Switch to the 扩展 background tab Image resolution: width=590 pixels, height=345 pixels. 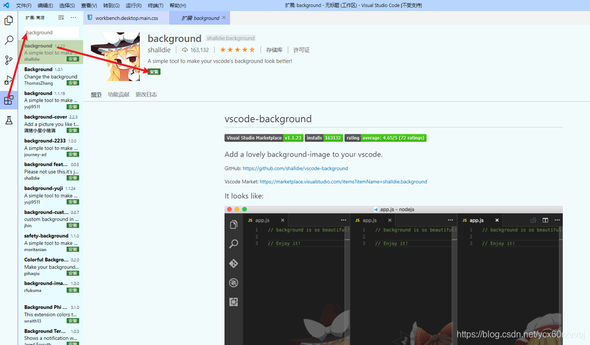200,18
